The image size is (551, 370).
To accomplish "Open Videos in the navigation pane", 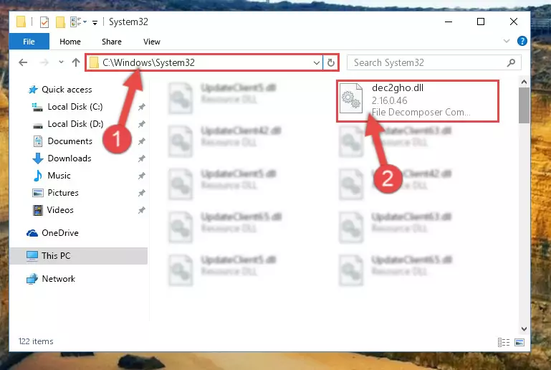I will click(x=60, y=210).
